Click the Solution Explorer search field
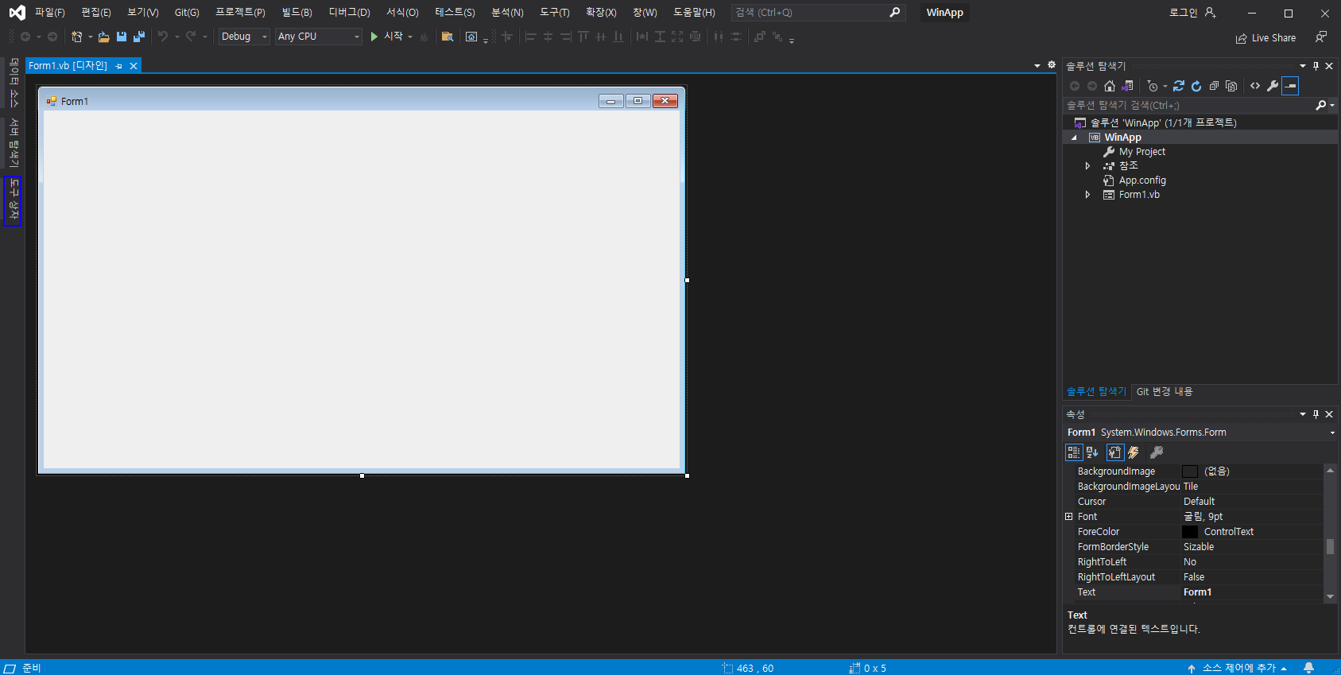The width and height of the screenshot is (1341, 675). [1188, 105]
